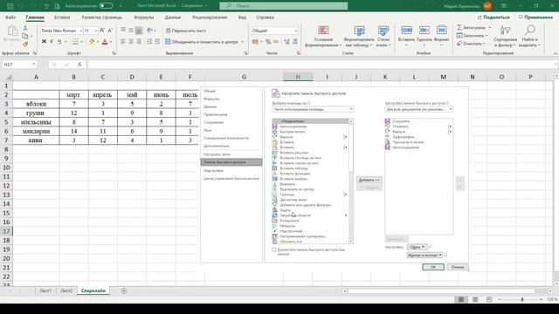Click the increase font size icon
Viewport: 559px width, 314px height.
tap(102, 31)
